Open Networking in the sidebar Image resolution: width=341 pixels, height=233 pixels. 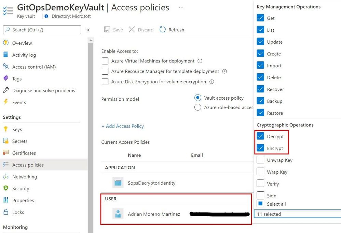[x=25, y=177]
